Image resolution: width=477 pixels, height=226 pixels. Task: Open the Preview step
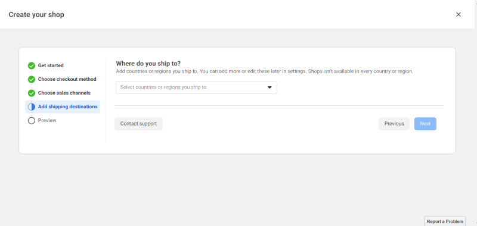coord(47,120)
